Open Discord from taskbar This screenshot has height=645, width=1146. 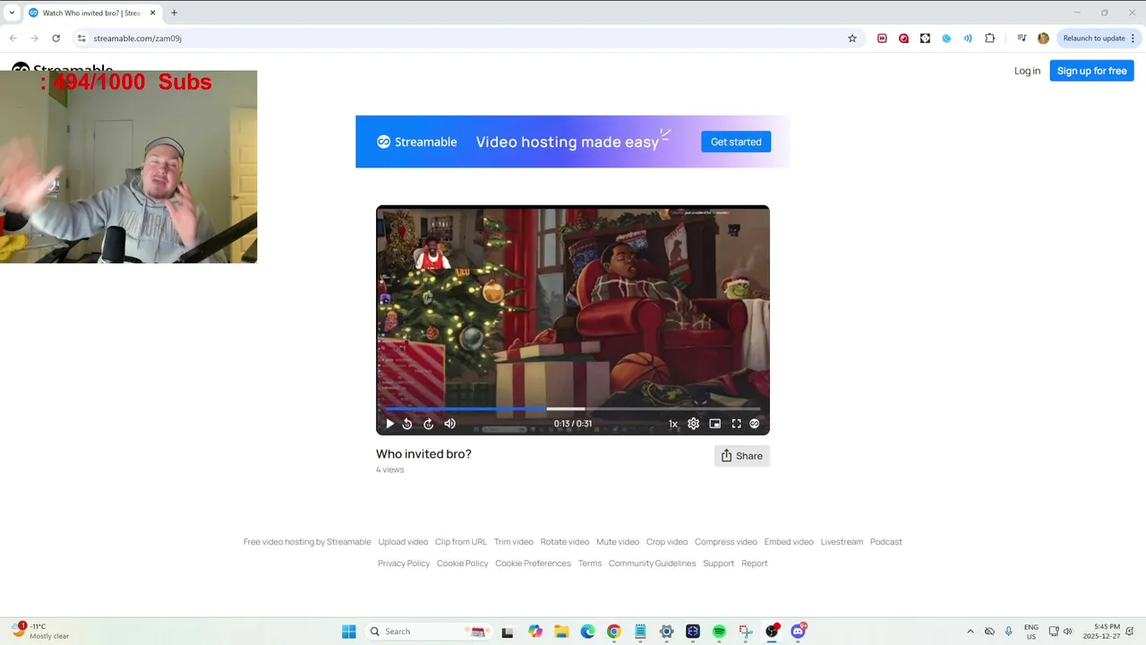(798, 632)
